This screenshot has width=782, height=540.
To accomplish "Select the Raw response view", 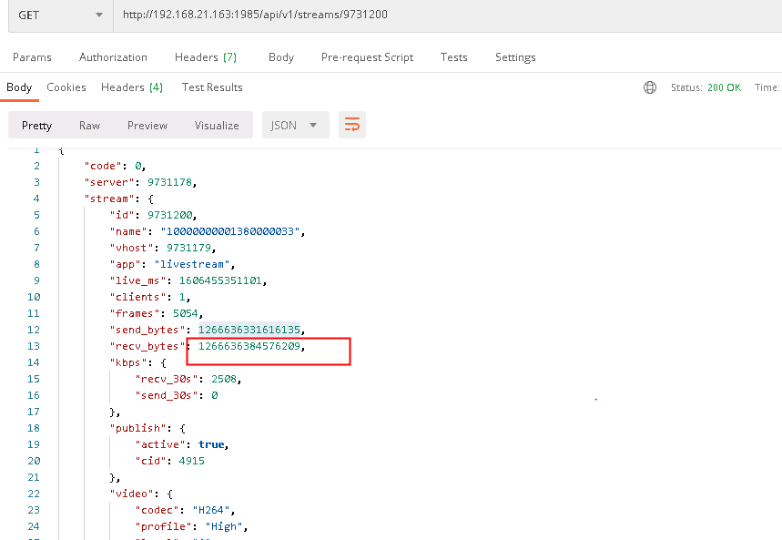I will (x=89, y=124).
